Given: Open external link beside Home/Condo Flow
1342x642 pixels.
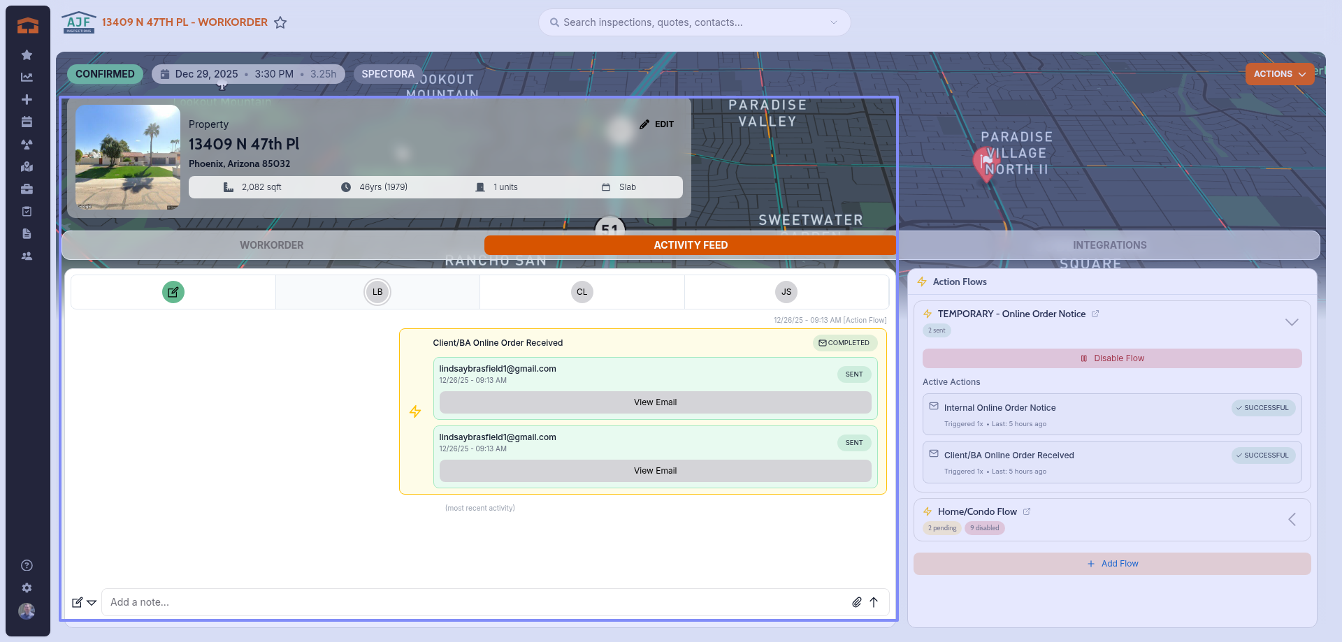Looking at the screenshot, I should click(x=1027, y=511).
